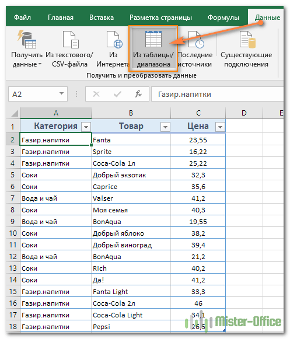Screen dimensions: 290x339
Task: Select the Добрый экзотик cell
Action: [x=131, y=175]
